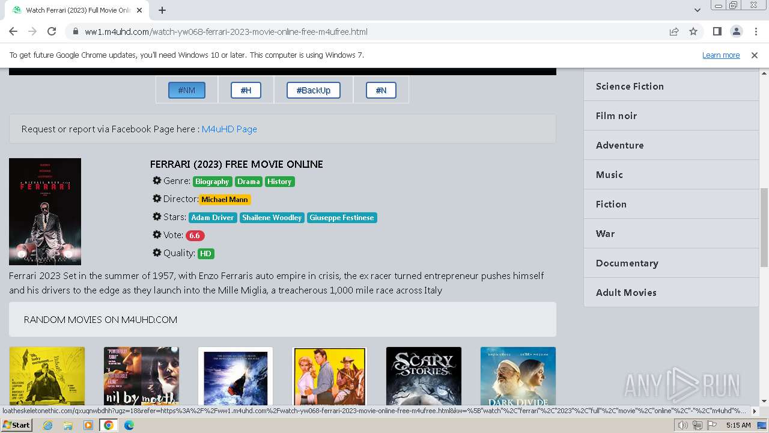Open Microsoft Edge from the taskbar

click(129, 425)
